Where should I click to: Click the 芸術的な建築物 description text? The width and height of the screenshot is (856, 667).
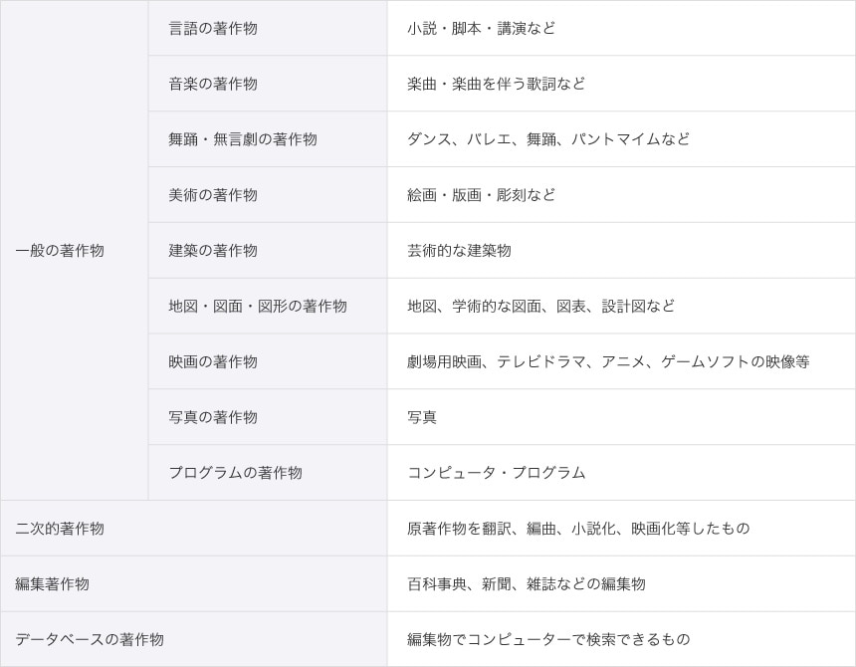[x=459, y=251]
